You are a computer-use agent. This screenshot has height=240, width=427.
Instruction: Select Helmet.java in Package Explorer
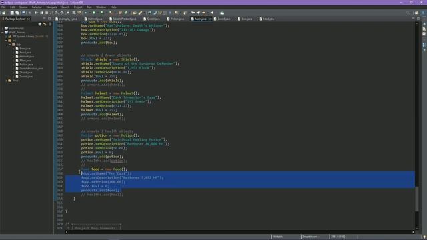[x=27, y=56]
